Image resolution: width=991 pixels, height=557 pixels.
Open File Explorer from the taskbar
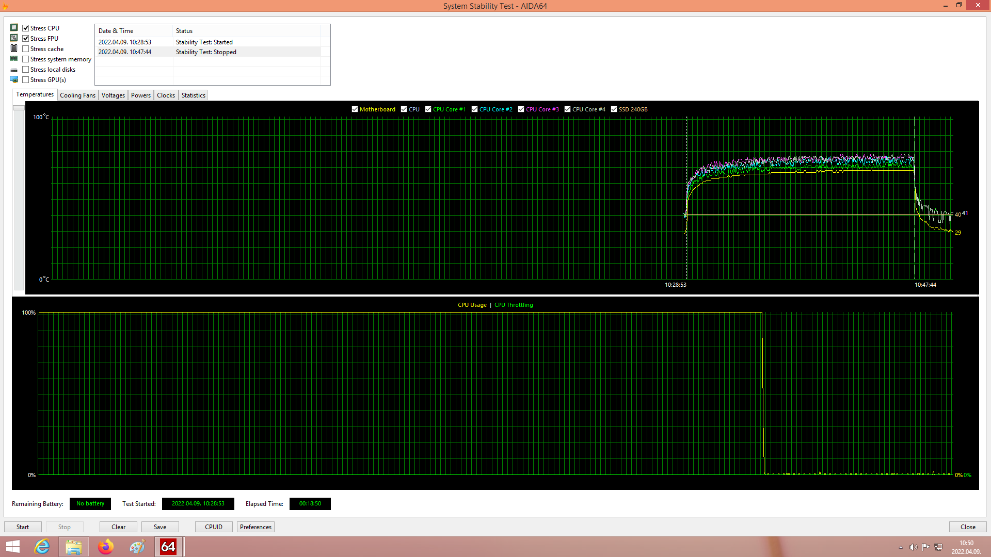(74, 547)
